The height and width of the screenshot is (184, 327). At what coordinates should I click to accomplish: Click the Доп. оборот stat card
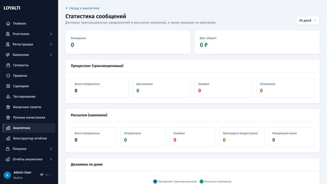257,42
